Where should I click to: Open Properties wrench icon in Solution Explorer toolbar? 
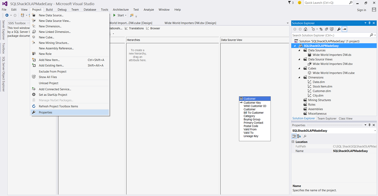coord(339,29)
